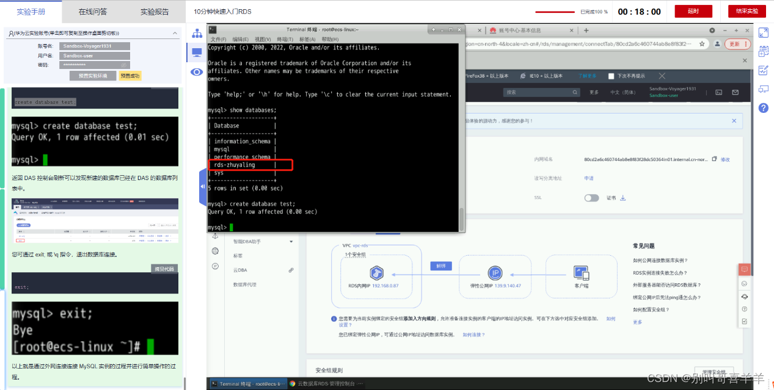Download the SSL certificate via download icon
Screen dimensions: 774x390
click(x=623, y=198)
